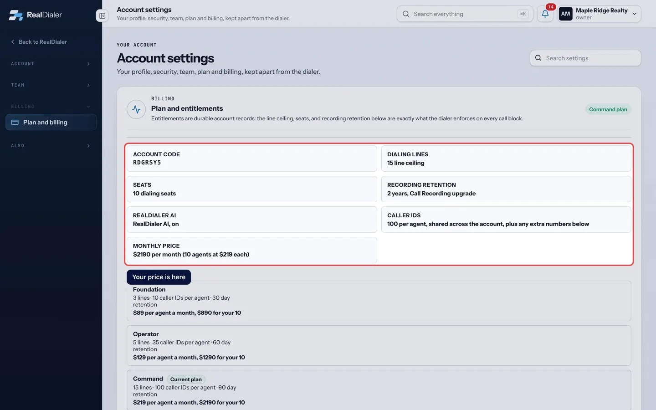The height and width of the screenshot is (410, 656).
Task: Open the Maple Ridge Realty account dropdown
Action: [600, 14]
